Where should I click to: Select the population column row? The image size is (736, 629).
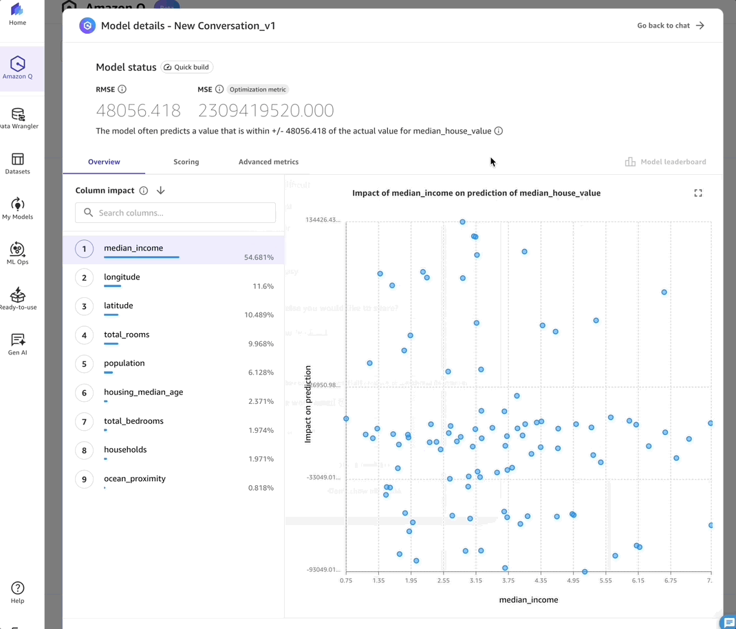point(173,365)
